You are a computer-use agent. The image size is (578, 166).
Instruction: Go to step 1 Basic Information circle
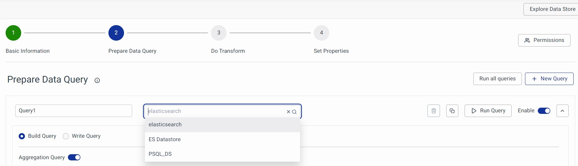click(x=13, y=33)
